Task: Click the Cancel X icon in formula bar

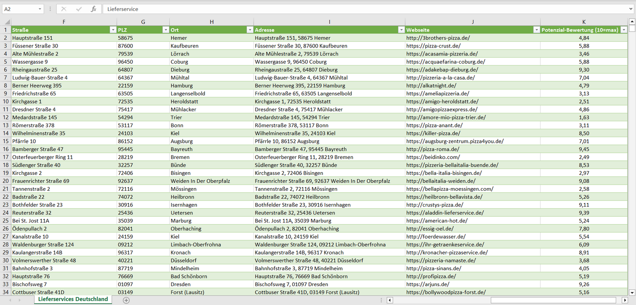Action: coord(64,9)
